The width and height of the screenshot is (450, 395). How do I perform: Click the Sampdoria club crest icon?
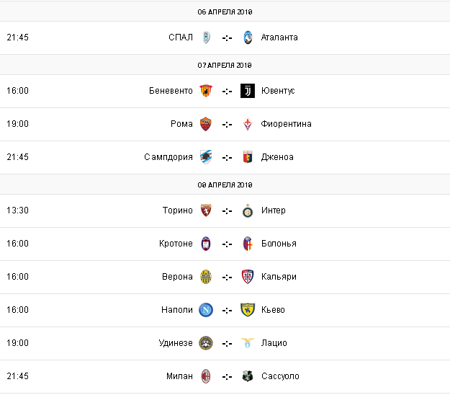pyautogui.click(x=207, y=157)
